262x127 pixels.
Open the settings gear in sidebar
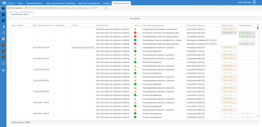3,70
